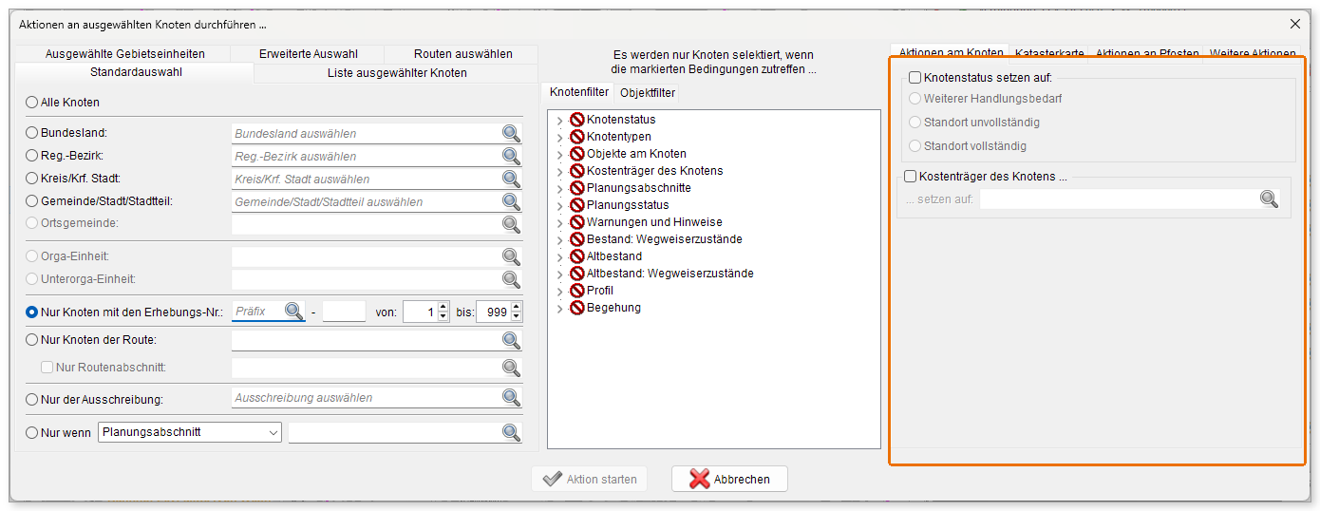The image size is (1320, 511).
Task: Expand the Planungsabschnitte tree node
Action: (559, 189)
